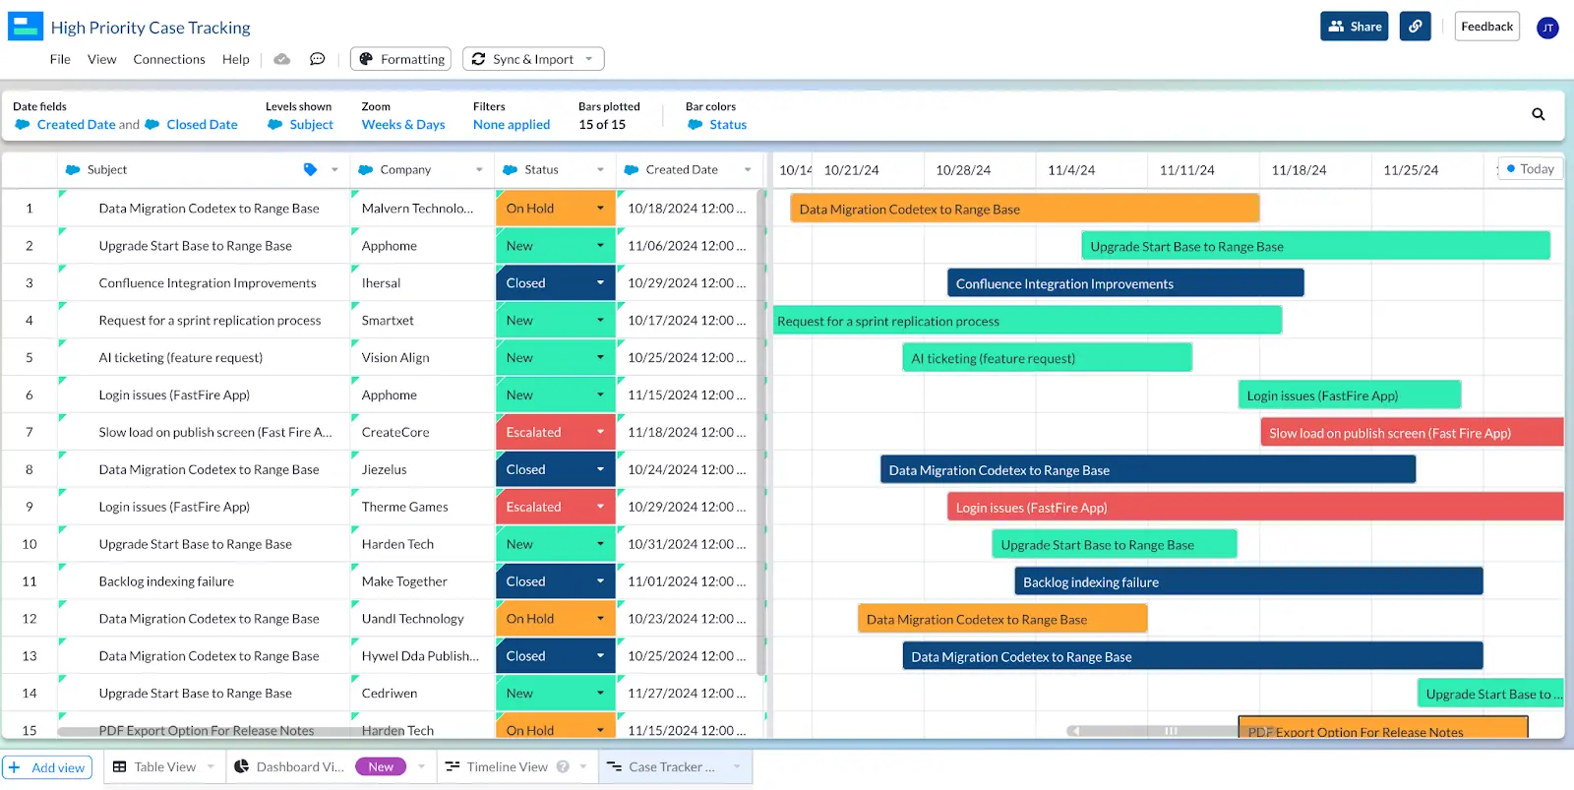1574x790 pixels.
Task: Click the Add view button
Action: click(x=47, y=767)
